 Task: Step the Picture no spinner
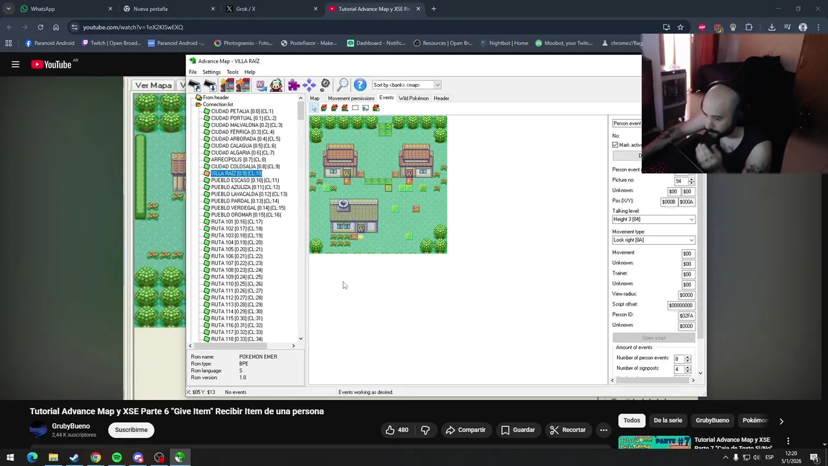pos(692,181)
